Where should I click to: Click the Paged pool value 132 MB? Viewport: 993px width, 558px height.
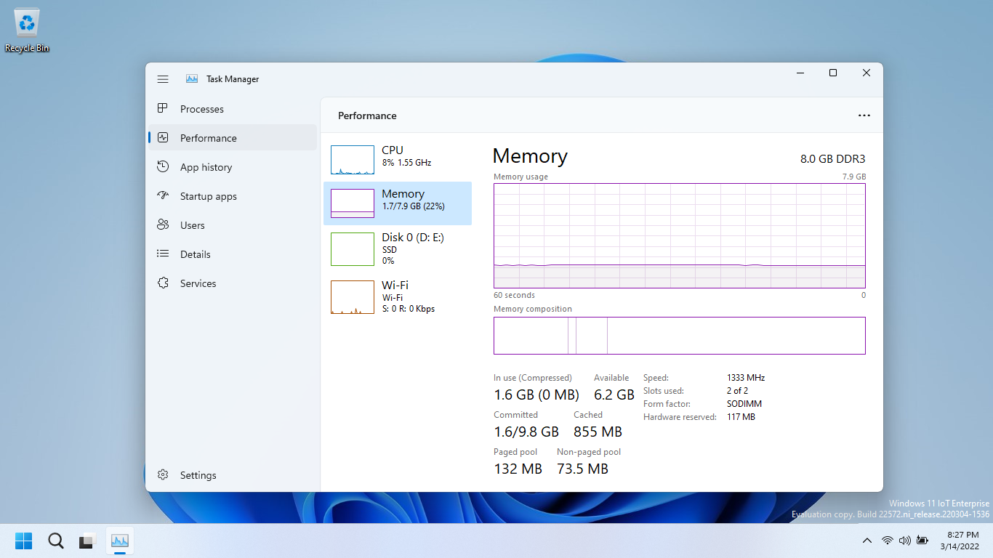(x=518, y=469)
